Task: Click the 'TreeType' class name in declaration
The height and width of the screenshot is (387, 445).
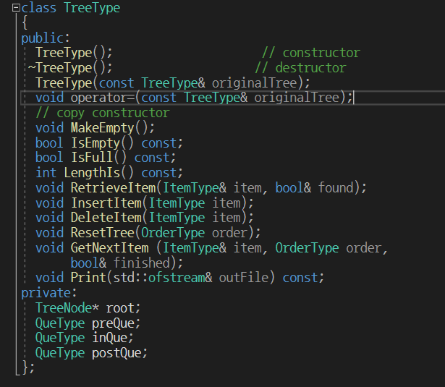Action: [92, 8]
